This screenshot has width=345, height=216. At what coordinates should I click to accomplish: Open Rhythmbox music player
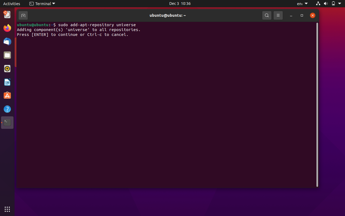pos(7,69)
